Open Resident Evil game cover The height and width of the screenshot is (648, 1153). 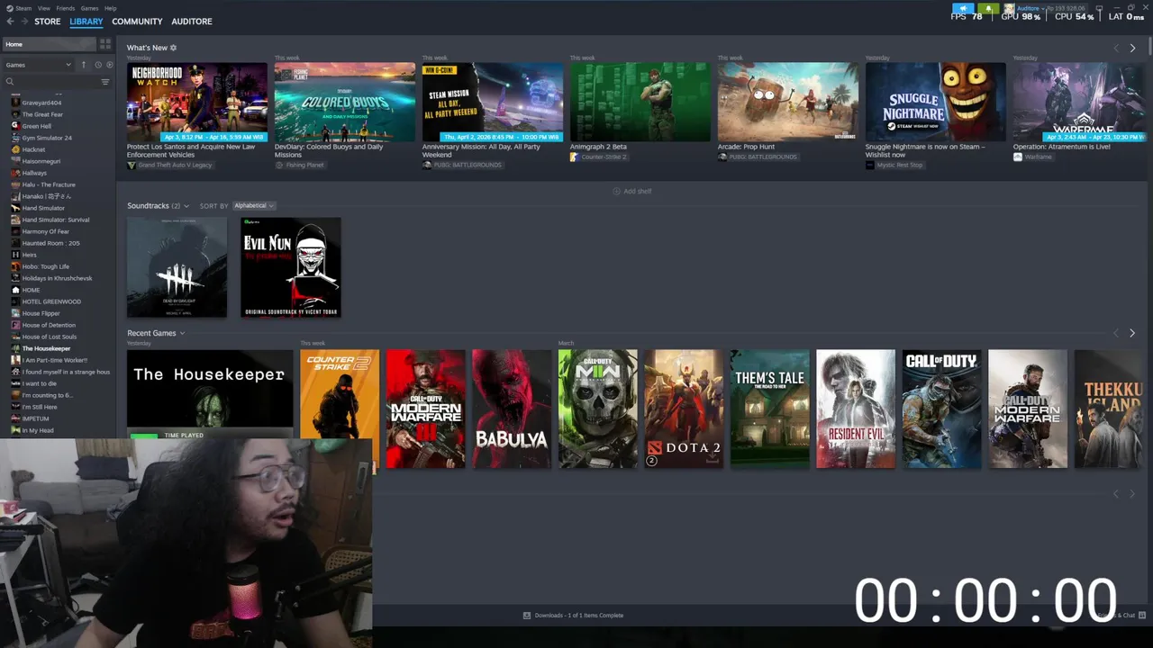click(856, 409)
